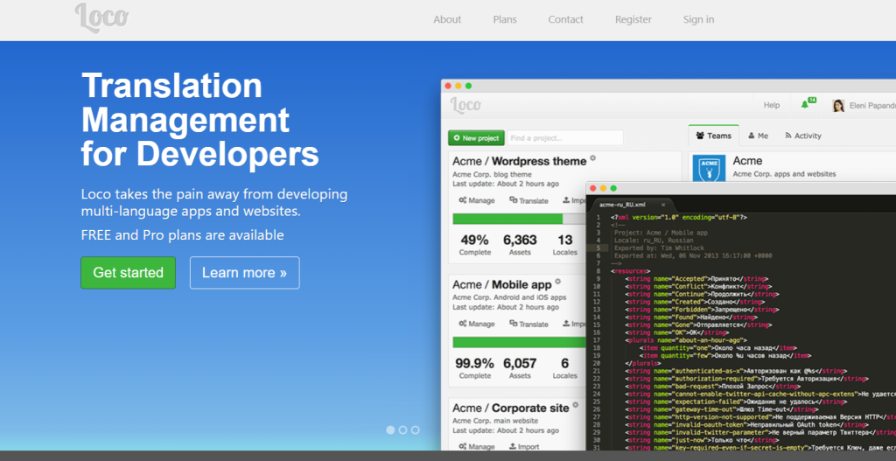
Task: Select the first carousel slide dot
Action: click(x=390, y=430)
